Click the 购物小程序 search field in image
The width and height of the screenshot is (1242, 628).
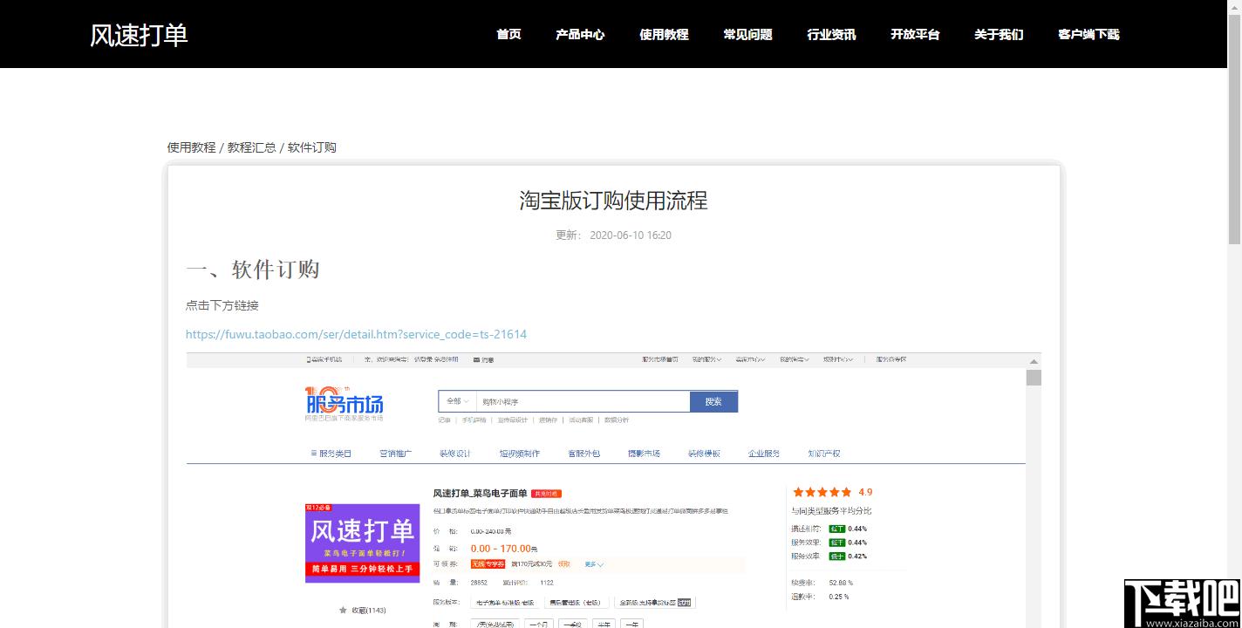583,401
